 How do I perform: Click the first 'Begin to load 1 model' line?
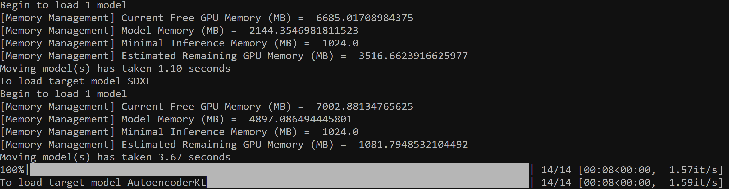tap(63, 5)
